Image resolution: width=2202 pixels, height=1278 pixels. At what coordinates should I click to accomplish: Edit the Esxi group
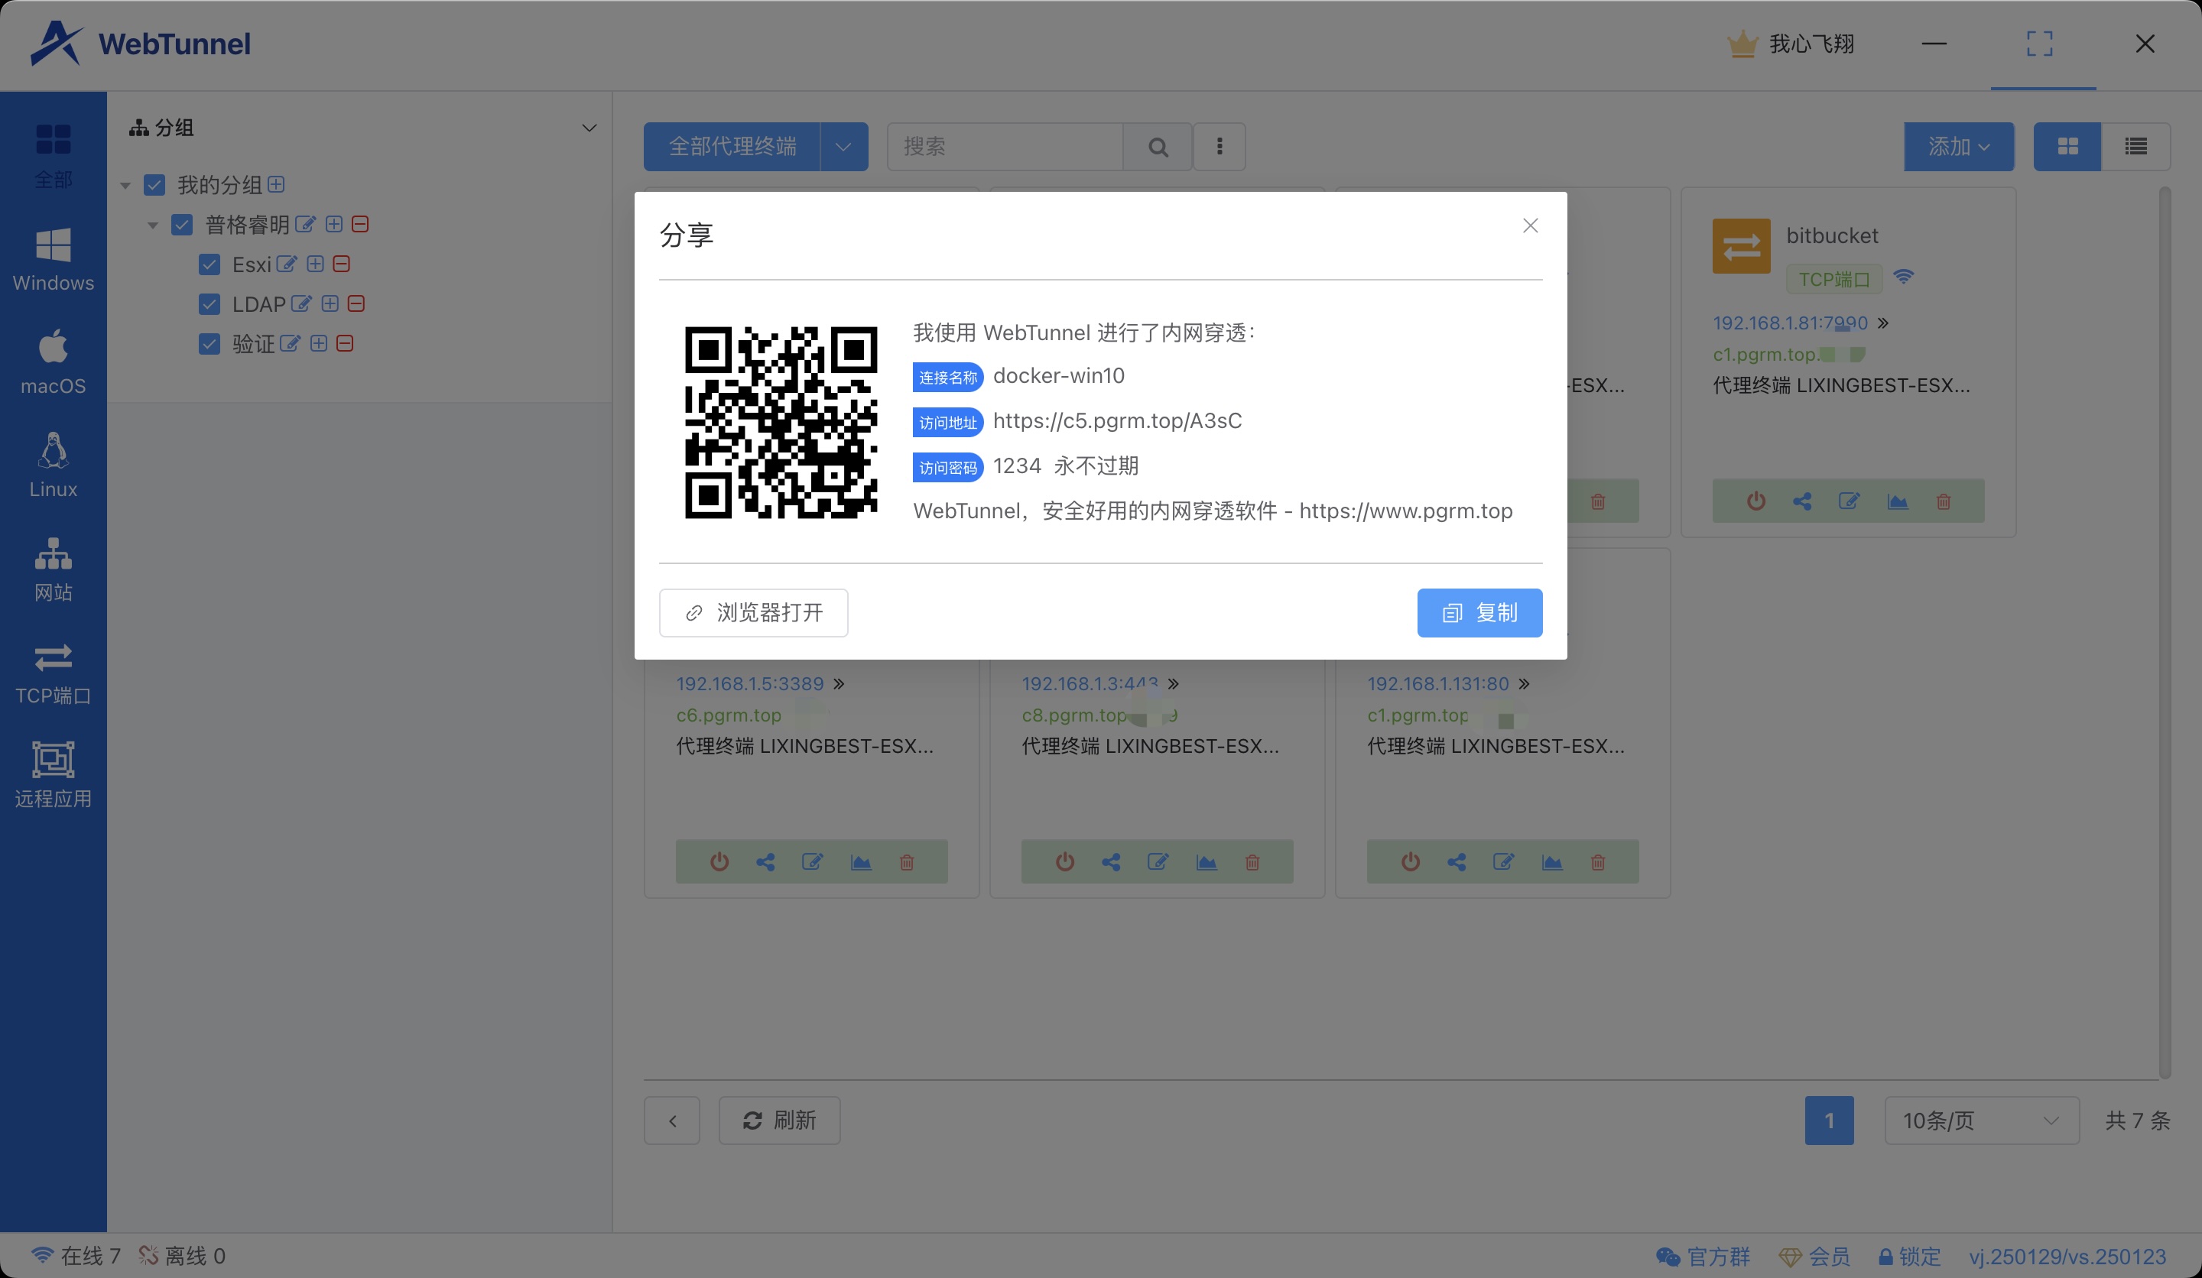pos(287,264)
